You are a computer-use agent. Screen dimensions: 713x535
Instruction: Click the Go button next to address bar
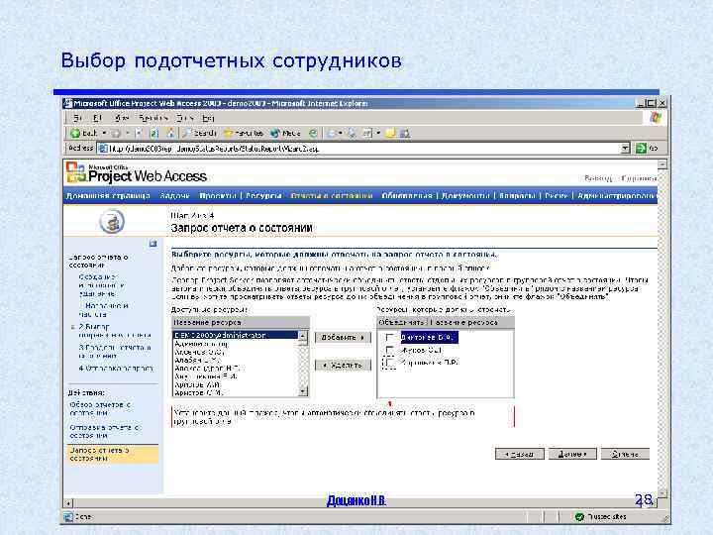(x=646, y=148)
